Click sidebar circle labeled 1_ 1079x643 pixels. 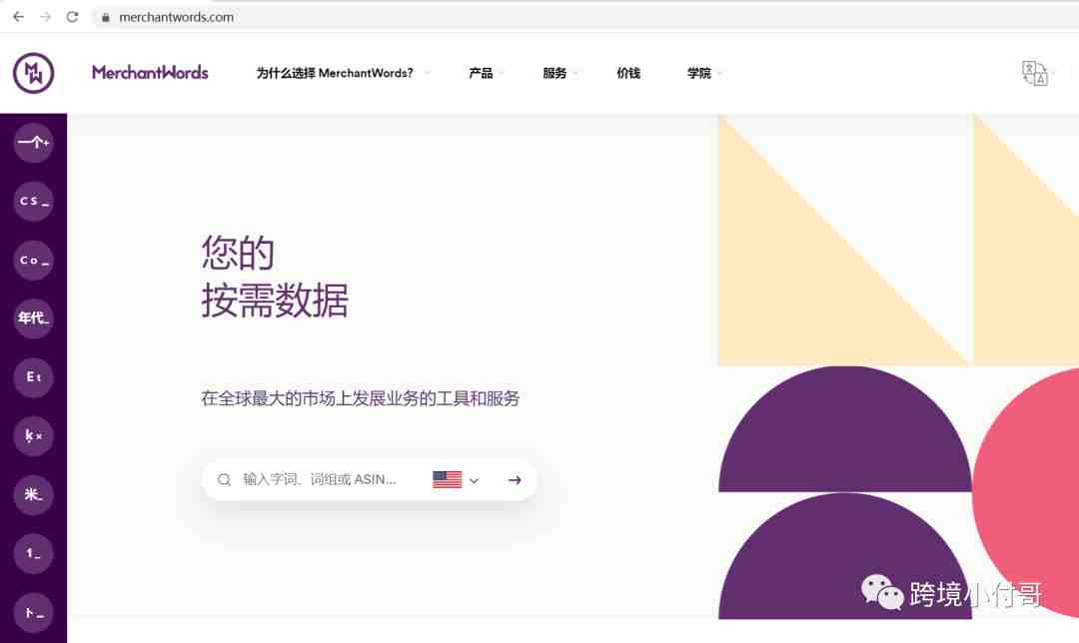click(x=33, y=553)
